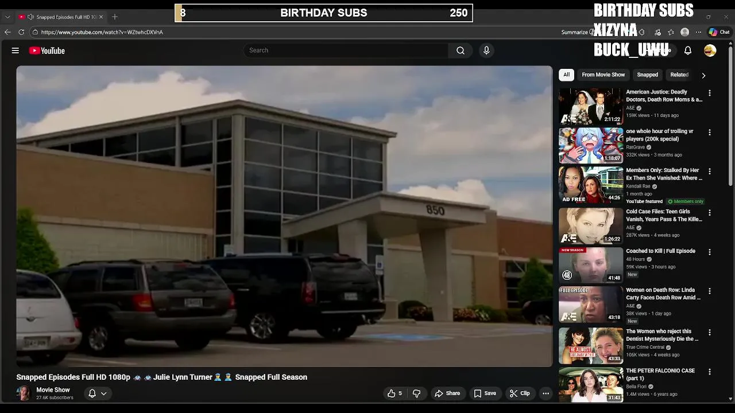The height and width of the screenshot is (413, 735).
Task: Select the Snapped filter chip
Action: pos(647,75)
